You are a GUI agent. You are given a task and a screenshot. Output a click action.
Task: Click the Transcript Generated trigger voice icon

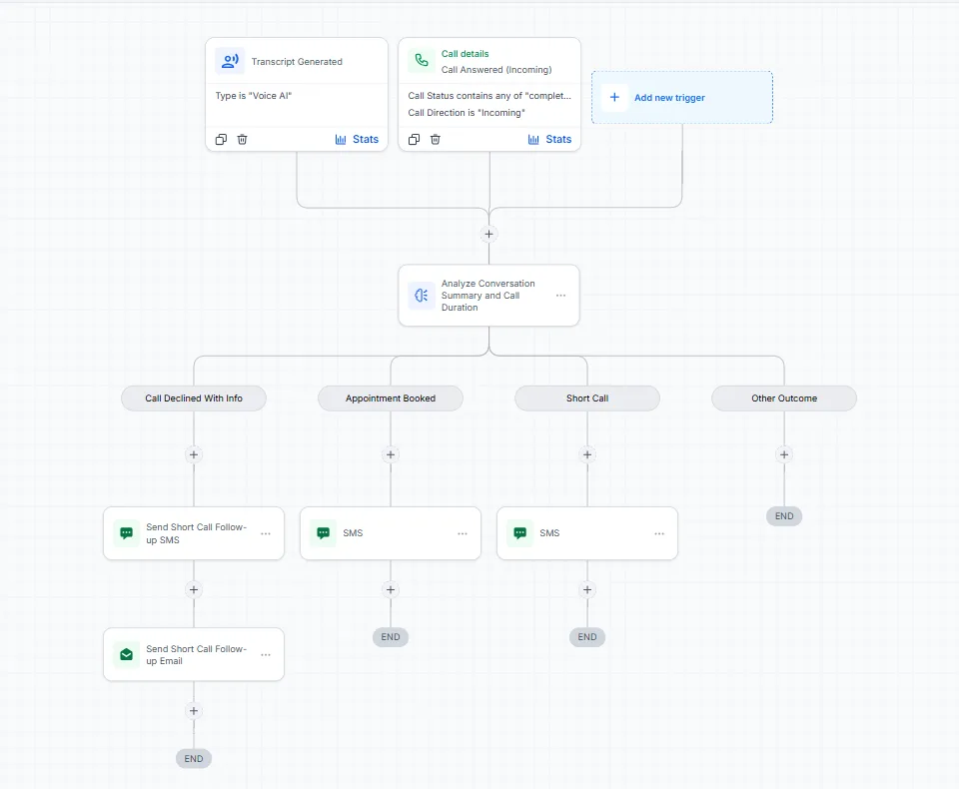(230, 61)
